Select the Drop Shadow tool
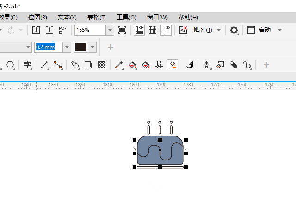This screenshot has width=296, height=216. [88, 65]
